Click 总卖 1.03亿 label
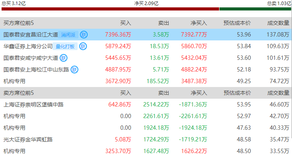292x155 pixels. click(279, 3)
